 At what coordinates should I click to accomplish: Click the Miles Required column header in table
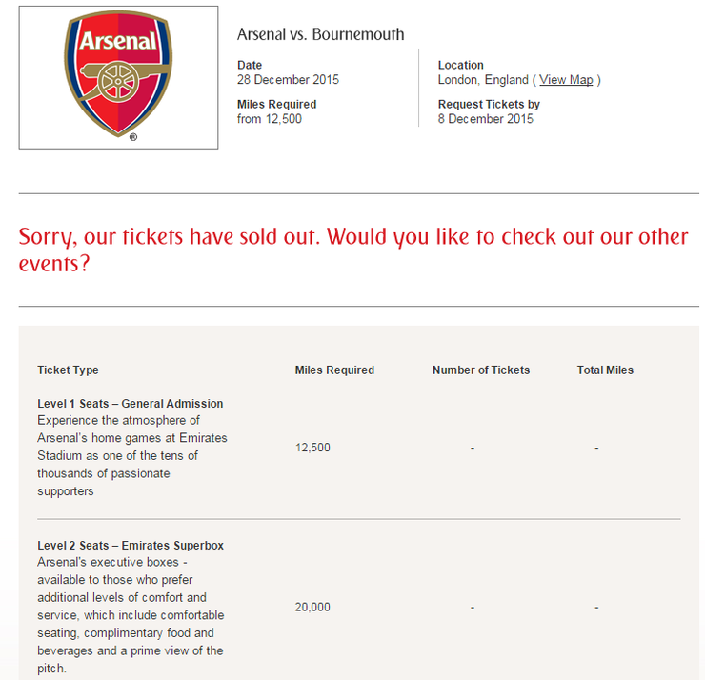(x=334, y=370)
